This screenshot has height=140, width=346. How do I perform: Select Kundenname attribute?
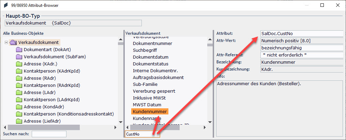click(147, 118)
